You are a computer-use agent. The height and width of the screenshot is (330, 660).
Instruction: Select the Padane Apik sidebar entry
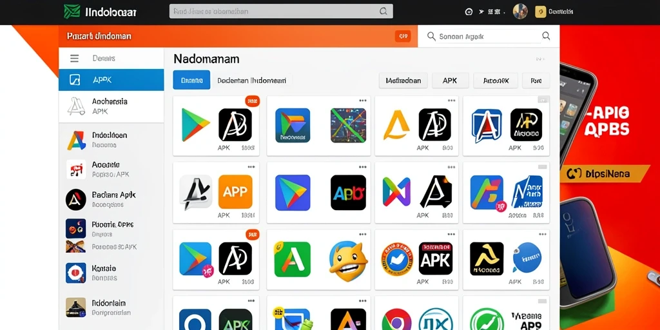111,200
